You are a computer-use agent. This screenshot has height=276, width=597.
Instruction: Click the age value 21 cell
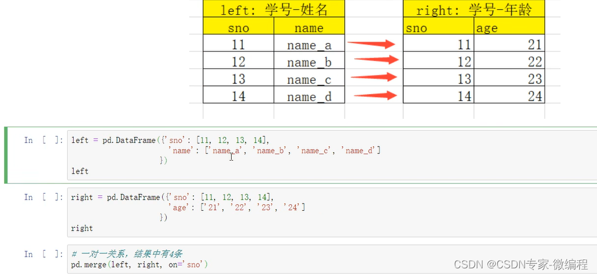click(509, 44)
